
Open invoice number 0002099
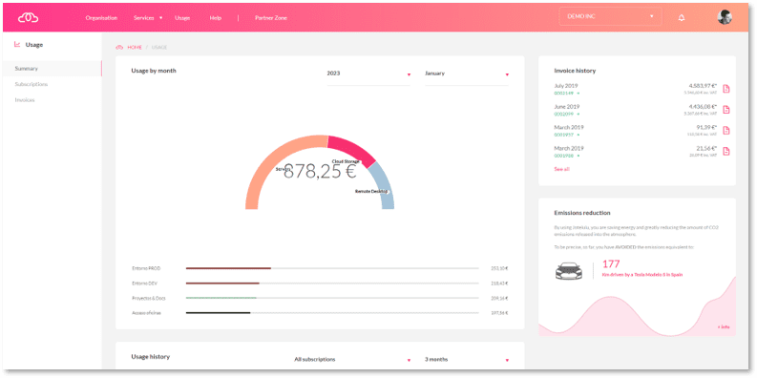click(x=563, y=114)
